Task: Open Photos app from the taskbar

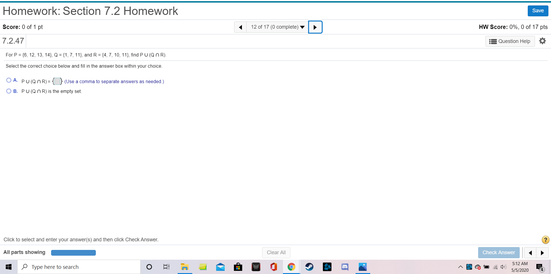Action: (363, 267)
